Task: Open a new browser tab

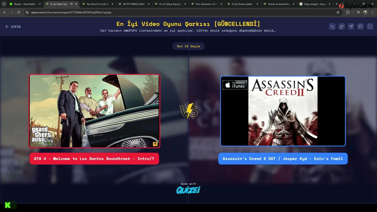Action: click(337, 4)
